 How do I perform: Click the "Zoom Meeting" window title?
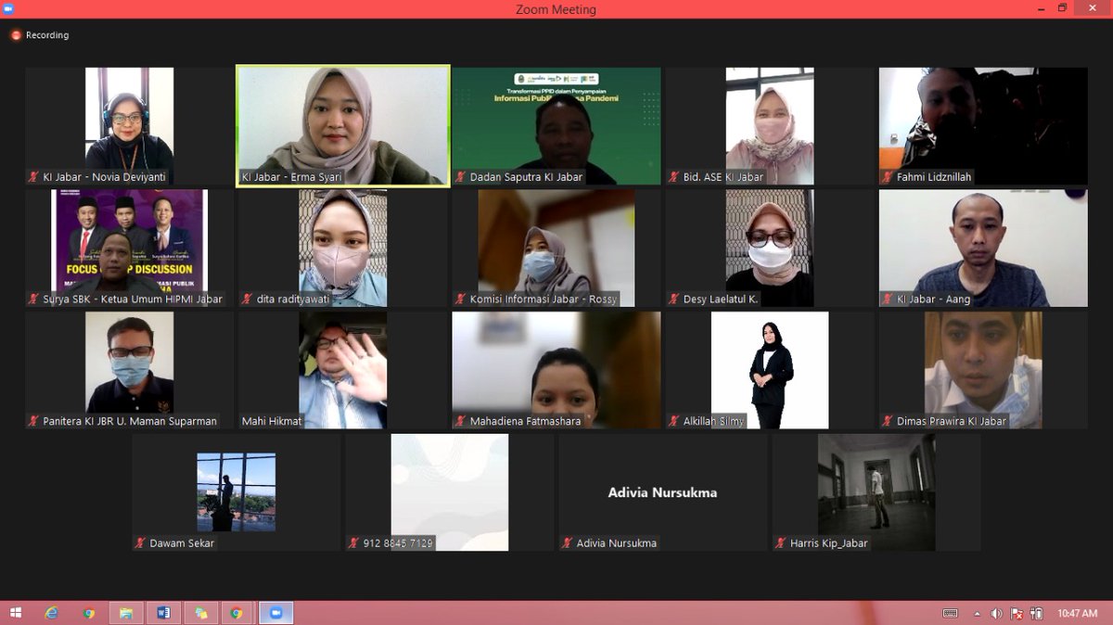tap(556, 9)
